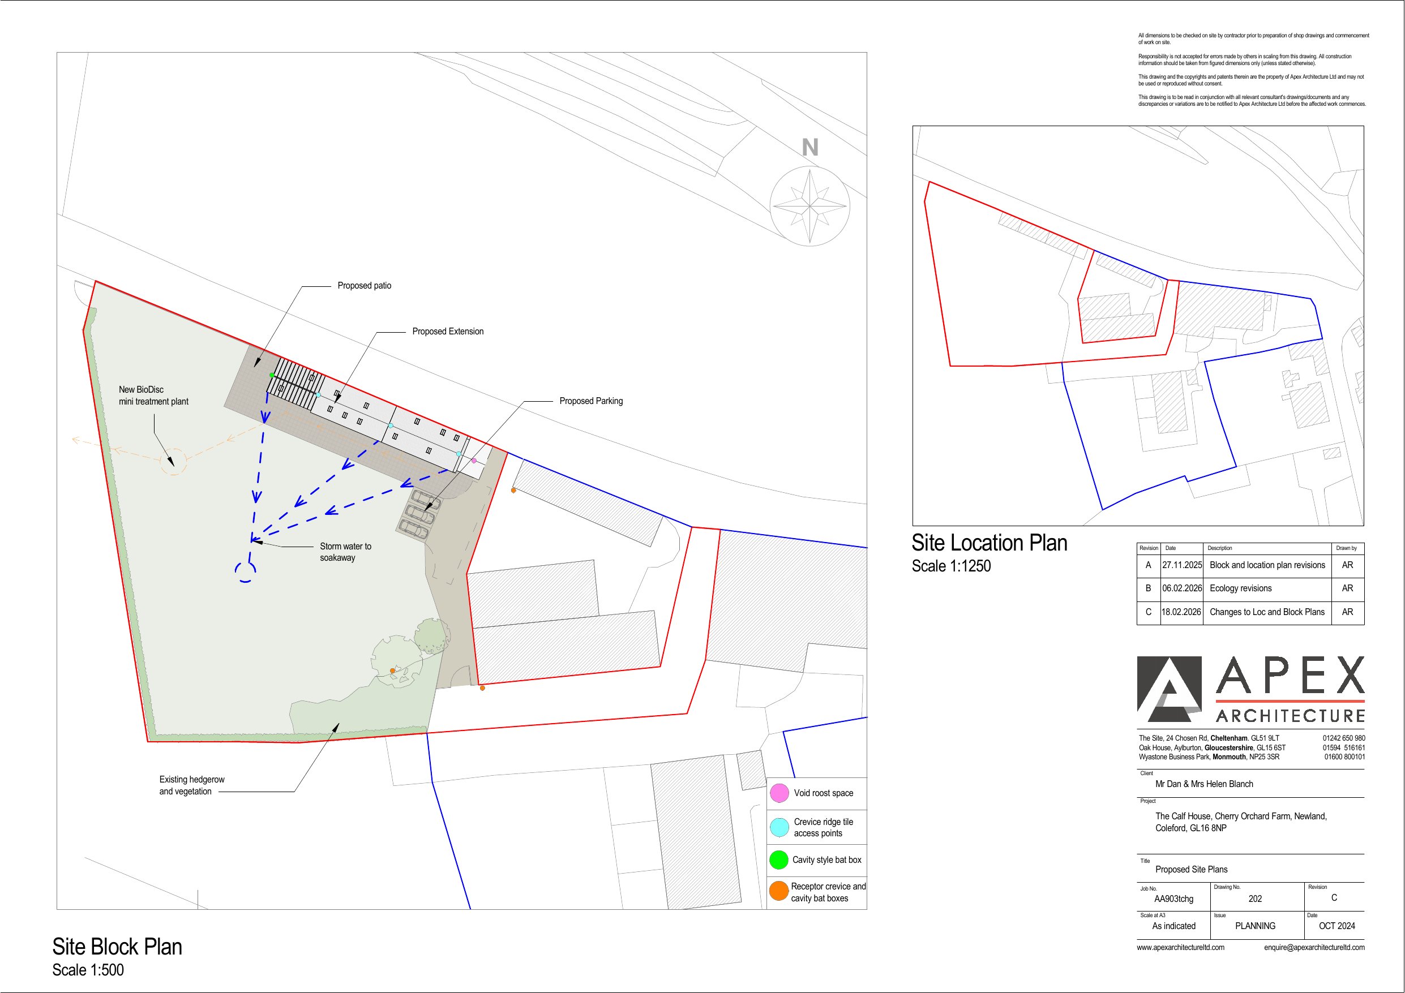Click the pink void roost marker on building
Image resolution: width=1405 pixels, height=993 pixels.
tap(474, 460)
